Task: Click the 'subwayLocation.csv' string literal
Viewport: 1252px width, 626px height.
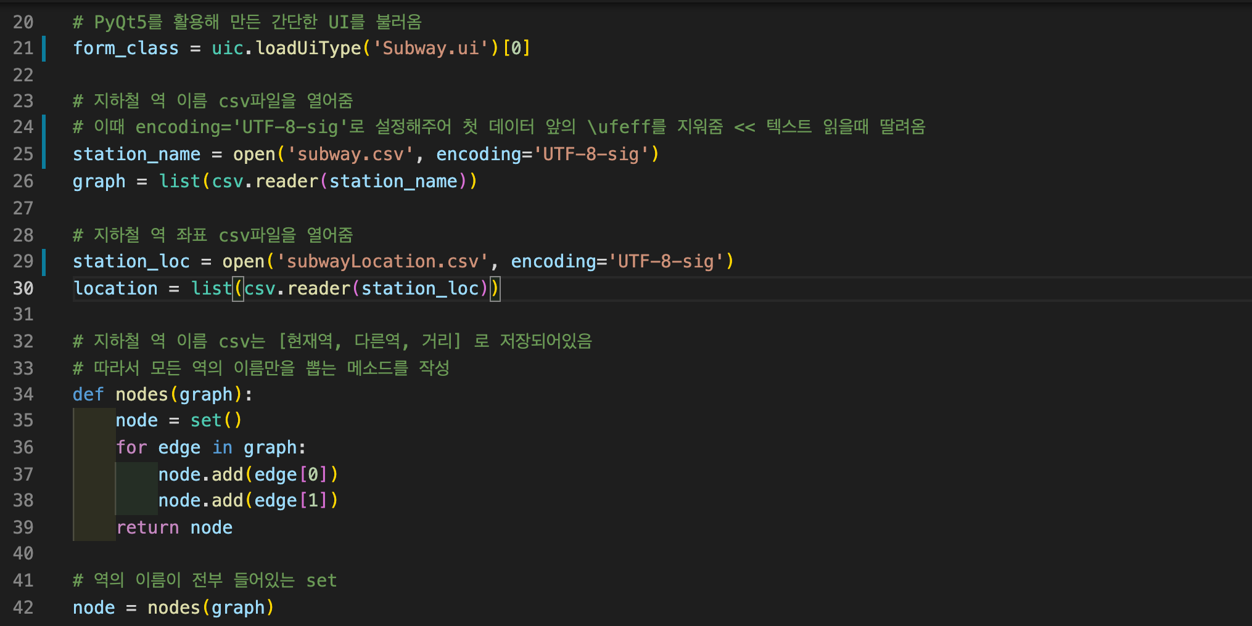Action: [382, 261]
